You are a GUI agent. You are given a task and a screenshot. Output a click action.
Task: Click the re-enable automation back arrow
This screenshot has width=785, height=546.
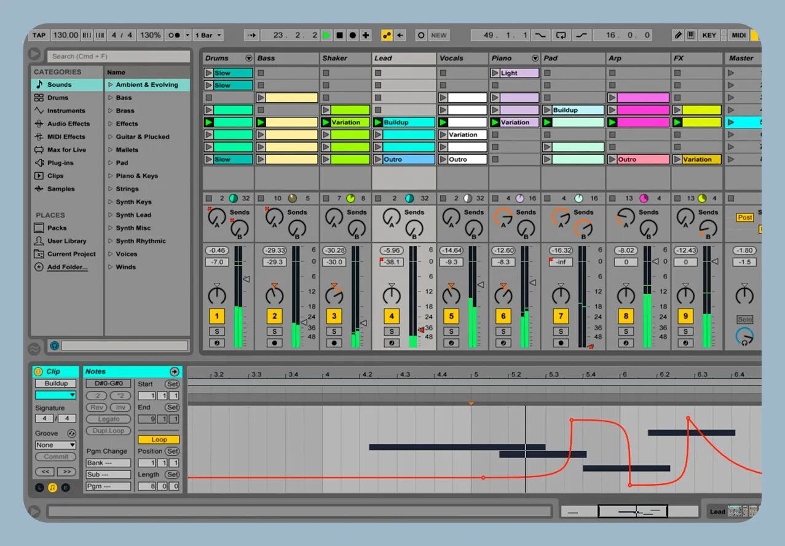400,35
